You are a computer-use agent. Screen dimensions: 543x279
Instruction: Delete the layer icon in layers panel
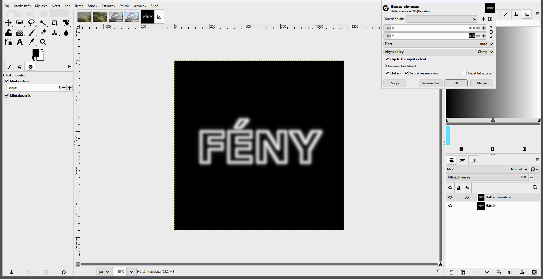click(x=534, y=272)
